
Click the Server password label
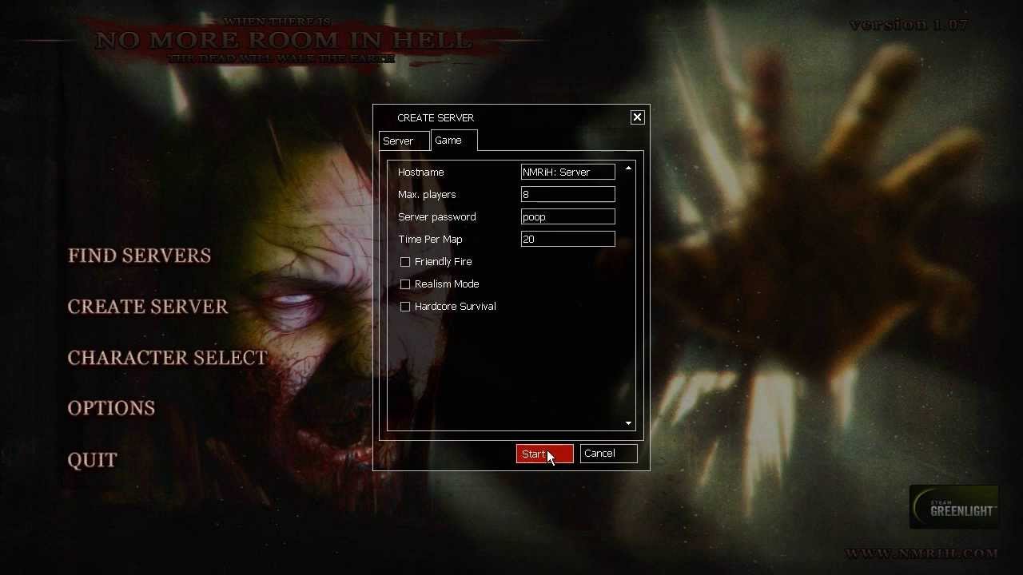point(436,217)
